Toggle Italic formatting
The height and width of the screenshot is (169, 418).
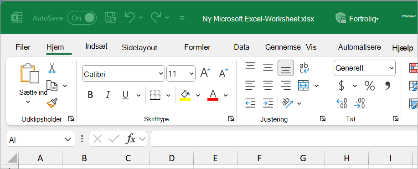(108, 95)
